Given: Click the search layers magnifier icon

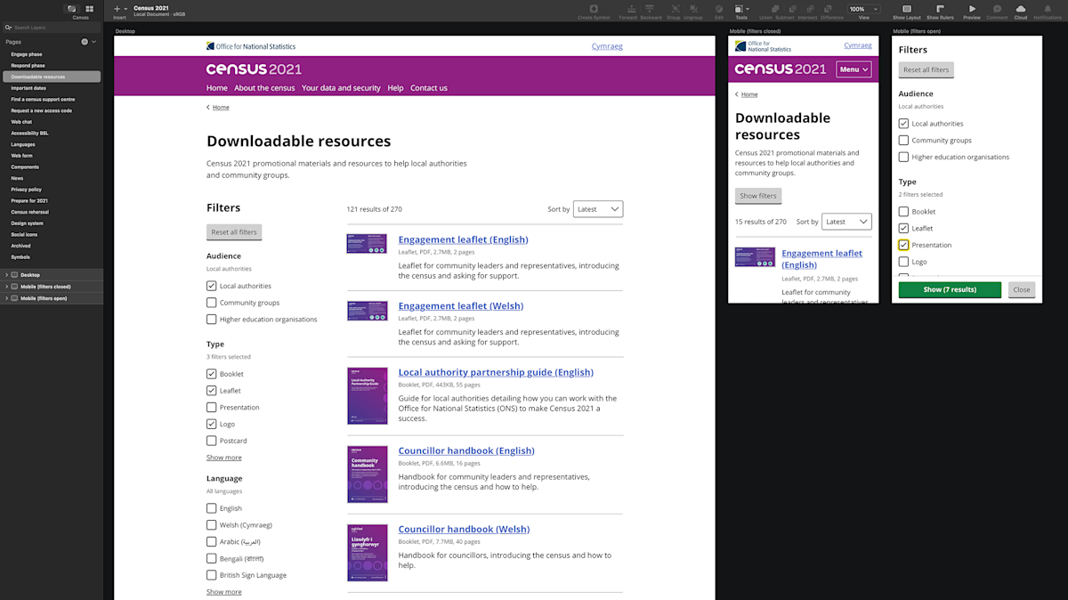Looking at the screenshot, I should point(8,28).
